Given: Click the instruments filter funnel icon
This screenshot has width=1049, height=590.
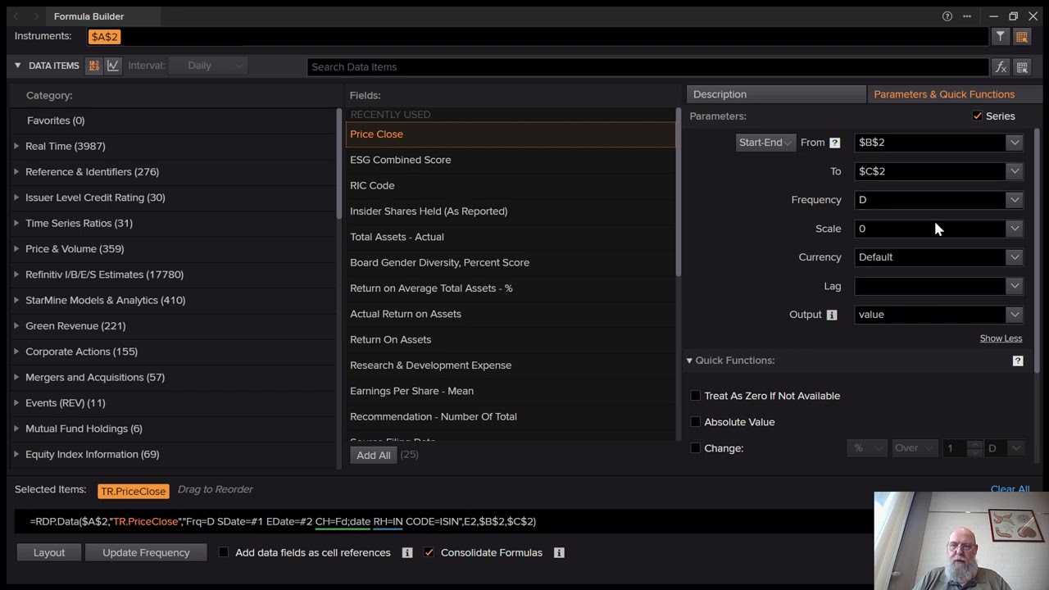Looking at the screenshot, I should tap(1001, 37).
